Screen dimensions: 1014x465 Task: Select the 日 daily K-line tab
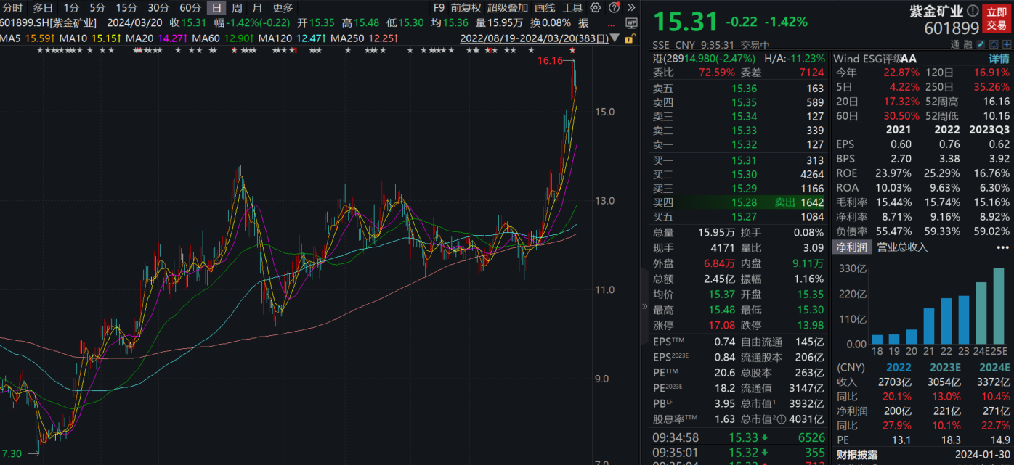(216, 8)
